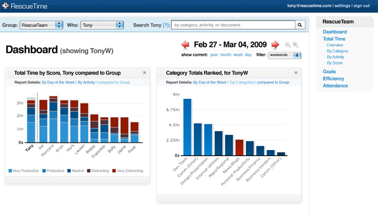Click the search field for Tony
Image resolution: width=378 pixels, height=214 pixels.
tap(233, 24)
